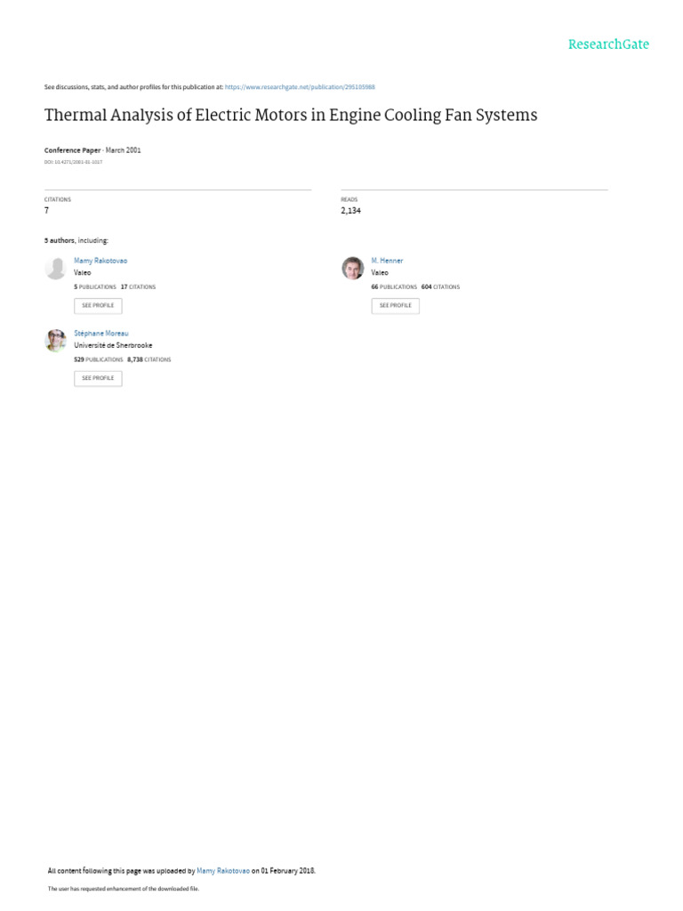Click the citations count 7

[x=46, y=210]
